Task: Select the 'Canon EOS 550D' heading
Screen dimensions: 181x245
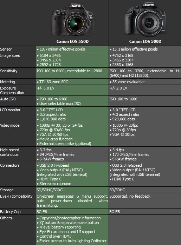Action: pos(72,41)
